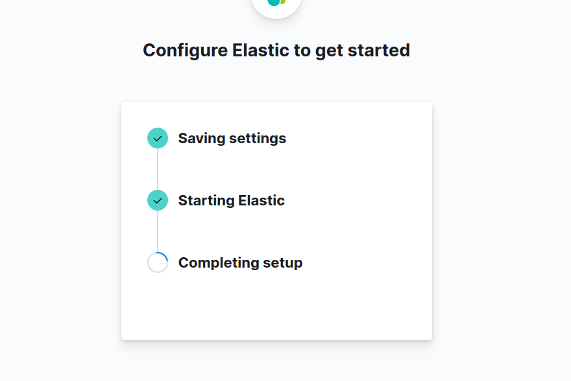Click the word started in the heading
Screen dimensions: 571x381
tap(380, 50)
